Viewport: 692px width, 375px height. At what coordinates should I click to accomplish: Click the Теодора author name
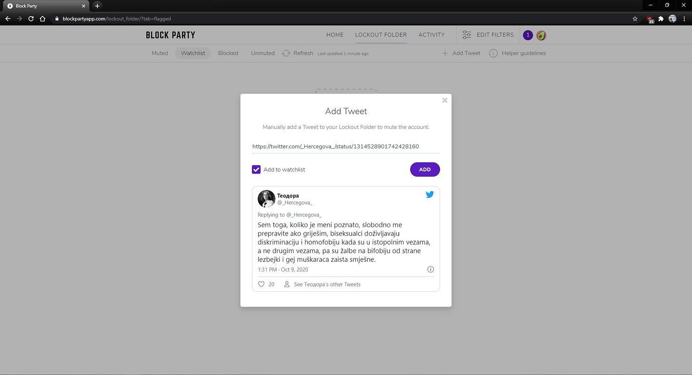(x=288, y=195)
